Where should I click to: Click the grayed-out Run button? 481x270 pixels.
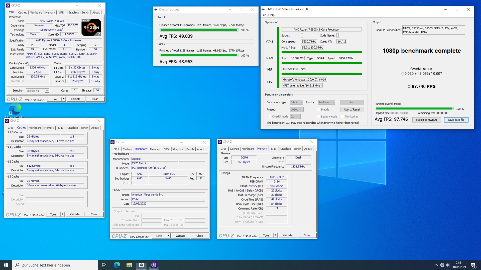click(x=352, y=102)
